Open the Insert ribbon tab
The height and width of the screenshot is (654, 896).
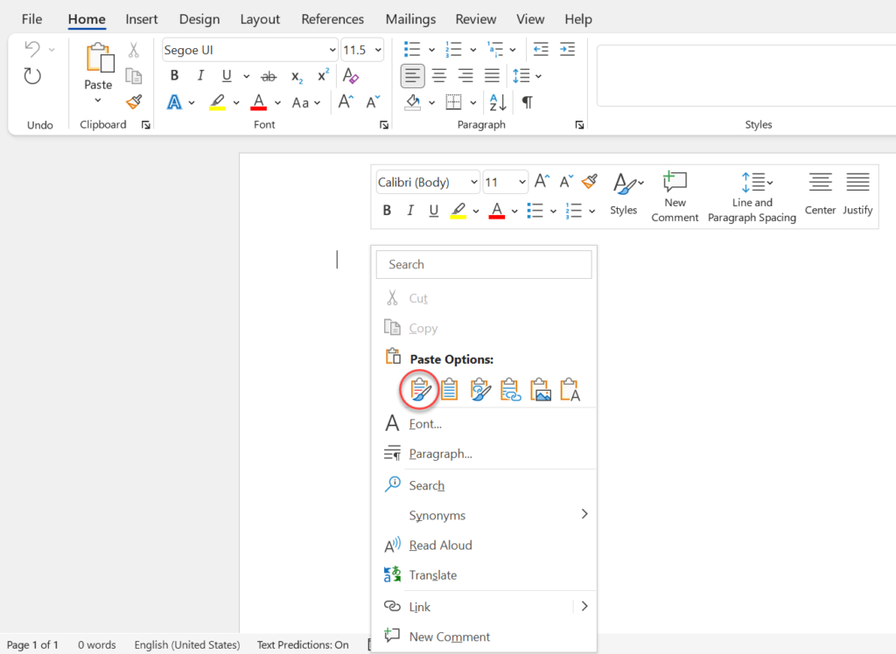141,19
